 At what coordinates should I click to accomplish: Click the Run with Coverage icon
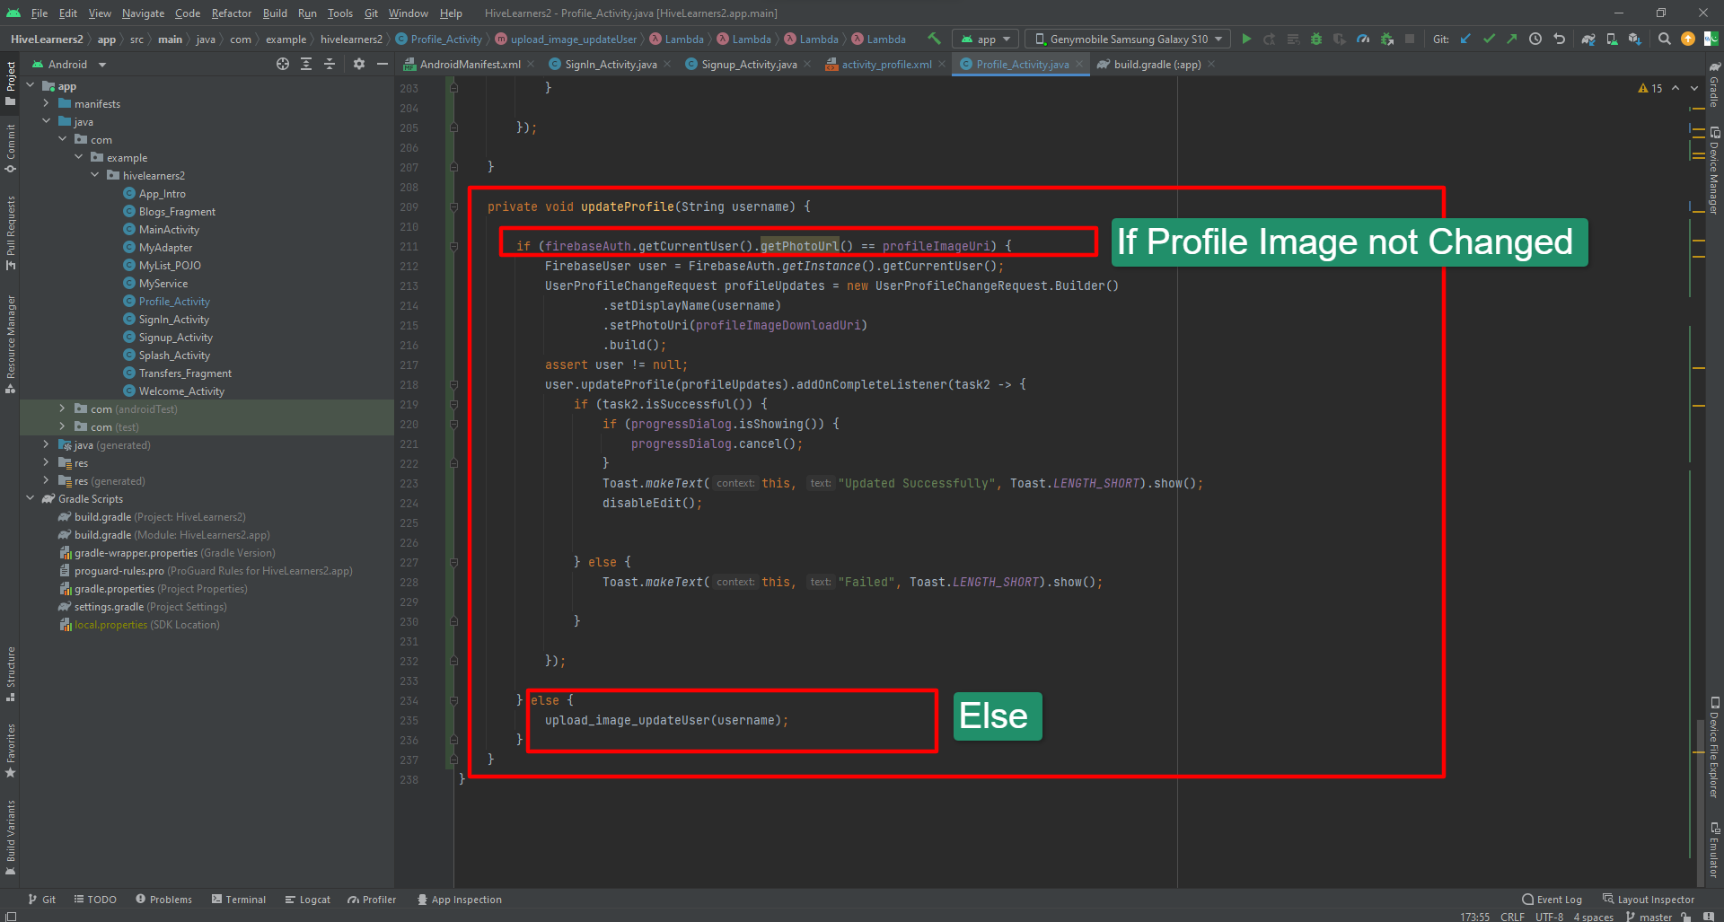1340,39
